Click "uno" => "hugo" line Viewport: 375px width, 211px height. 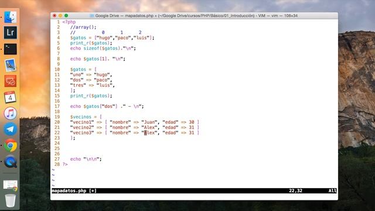(91, 74)
